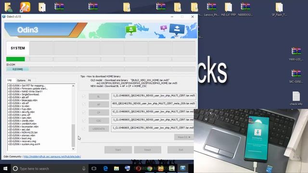Select the 'NAND Write Start!!' log line
The image size is (308, 173).
pyautogui.click(x=25, y=91)
